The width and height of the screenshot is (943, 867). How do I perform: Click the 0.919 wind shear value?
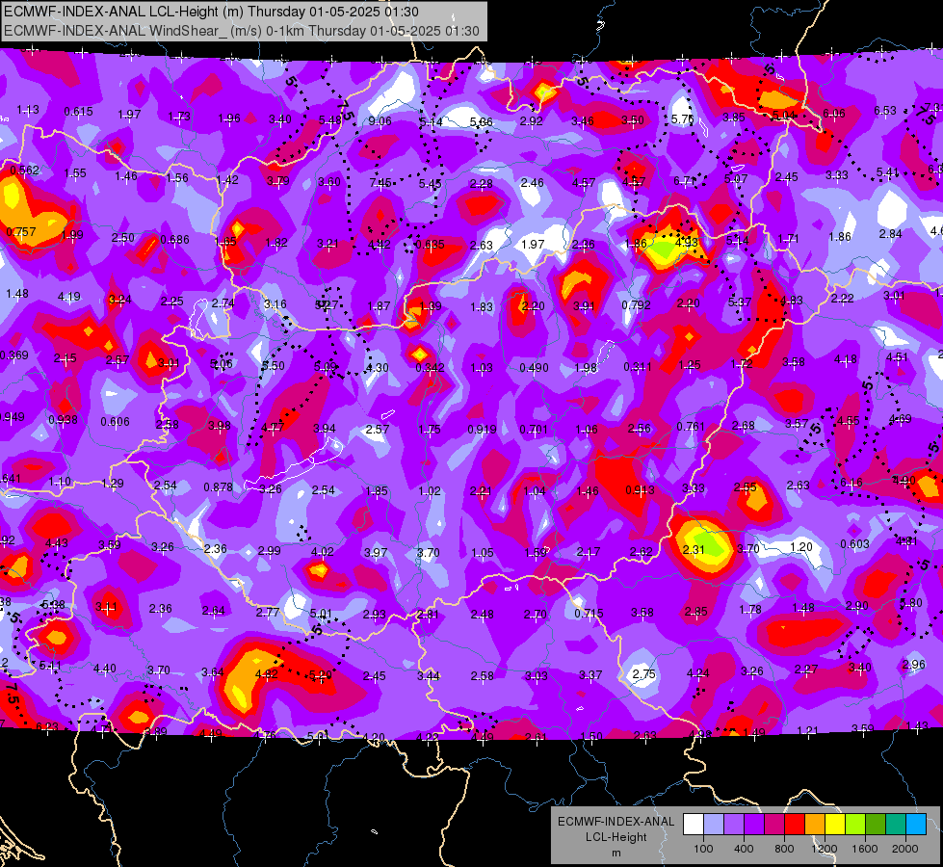pyautogui.click(x=482, y=430)
